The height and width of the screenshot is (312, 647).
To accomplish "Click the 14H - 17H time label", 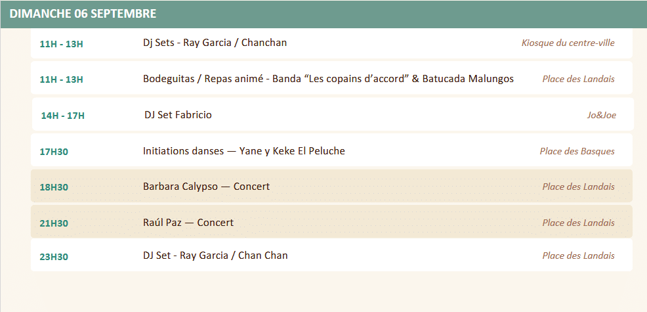I will pos(63,116).
